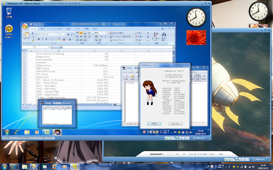Toggle the highlighted middle vertical align button

[x=81, y=33]
